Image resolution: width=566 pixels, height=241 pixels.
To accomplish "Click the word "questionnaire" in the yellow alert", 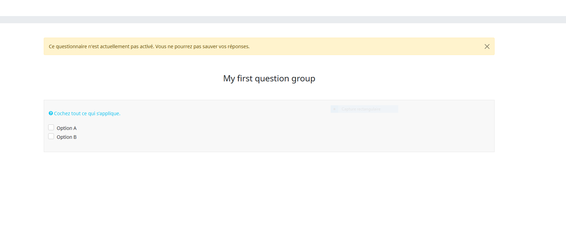I will coord(71,46).
